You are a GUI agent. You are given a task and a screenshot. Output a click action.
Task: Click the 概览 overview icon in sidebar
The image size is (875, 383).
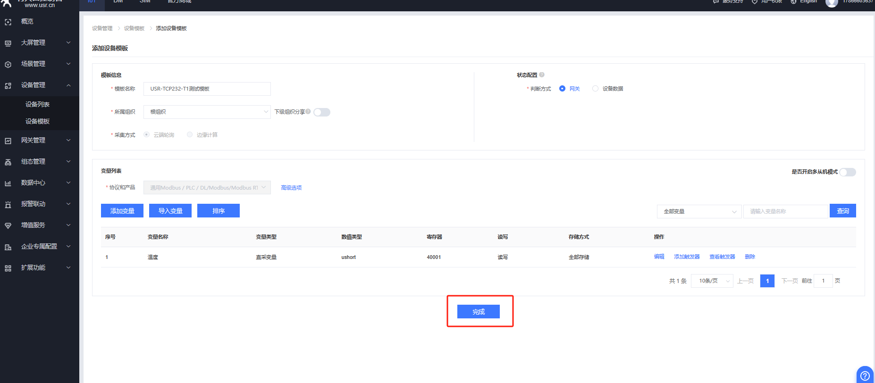[x=8, y=22]
